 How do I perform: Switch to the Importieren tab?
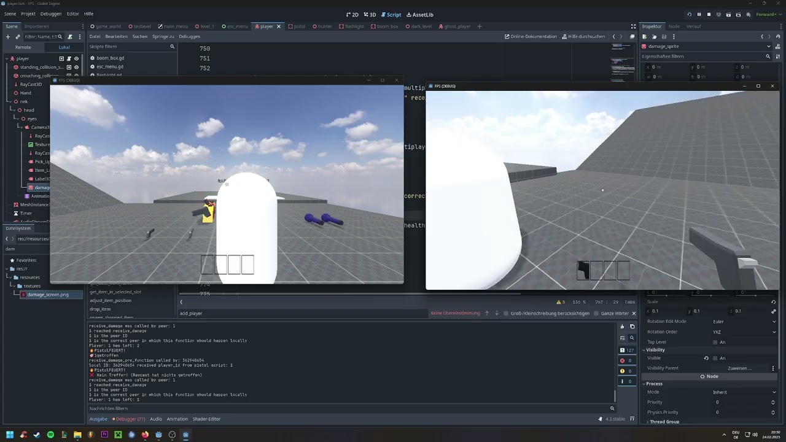pyautogui.click(x=37, y=26)
